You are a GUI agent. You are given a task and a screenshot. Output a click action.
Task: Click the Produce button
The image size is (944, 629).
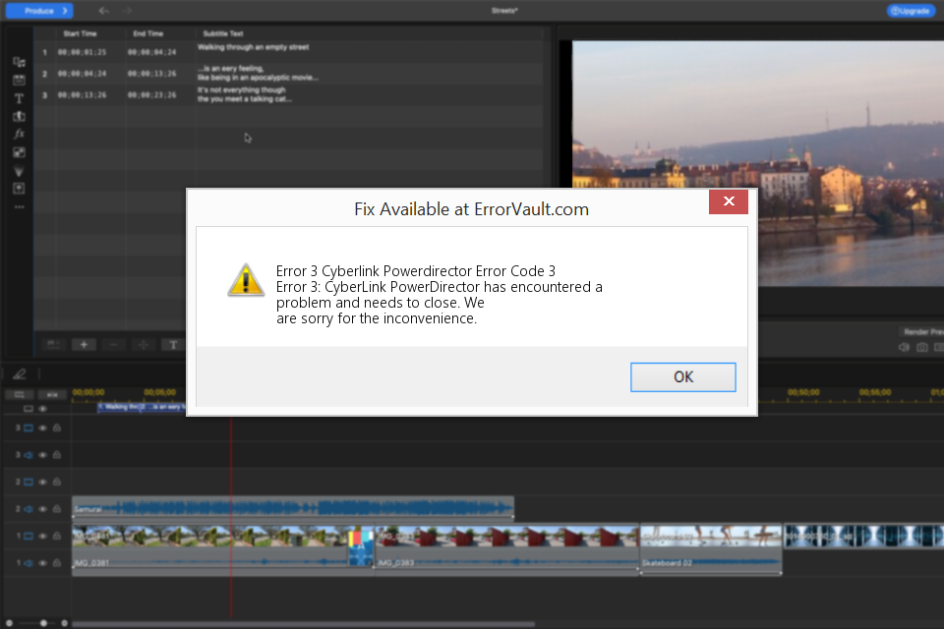[x=39, y=11]
